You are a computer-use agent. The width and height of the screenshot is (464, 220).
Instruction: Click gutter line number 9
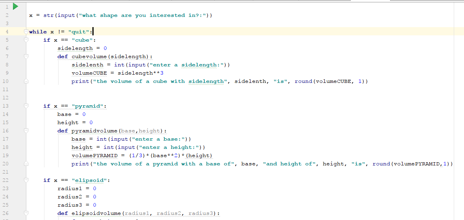point(7,73)
